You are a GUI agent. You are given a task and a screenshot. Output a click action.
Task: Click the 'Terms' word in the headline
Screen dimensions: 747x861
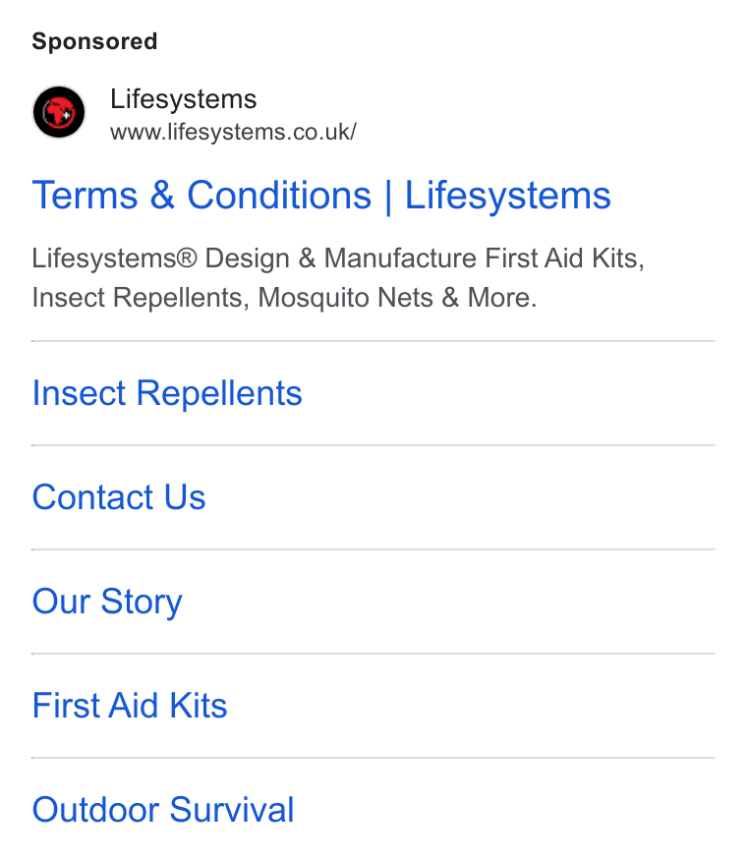point(86,196)
